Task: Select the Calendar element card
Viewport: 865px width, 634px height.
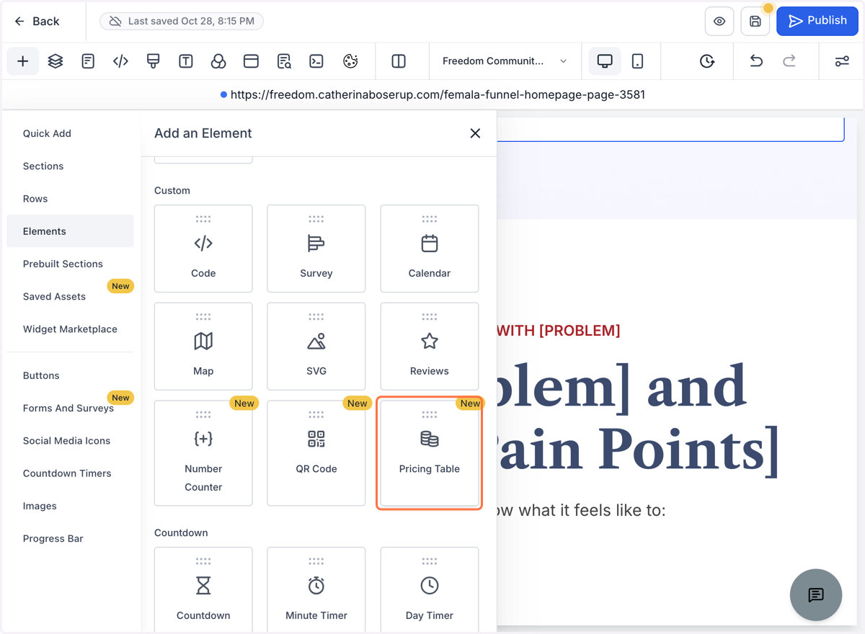Action: pyautogui.click(x=430, y=249)
